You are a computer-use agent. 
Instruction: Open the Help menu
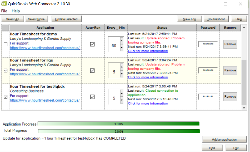coord(16,11)
